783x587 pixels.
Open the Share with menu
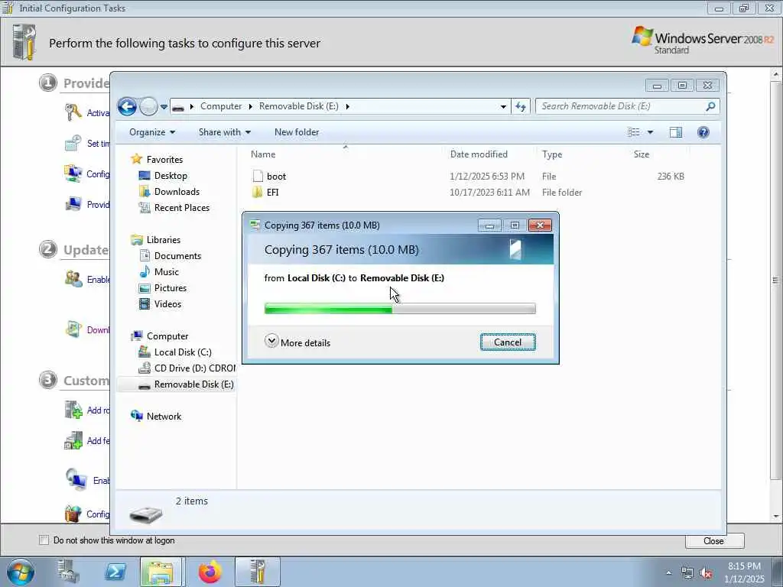click(224, 132)
